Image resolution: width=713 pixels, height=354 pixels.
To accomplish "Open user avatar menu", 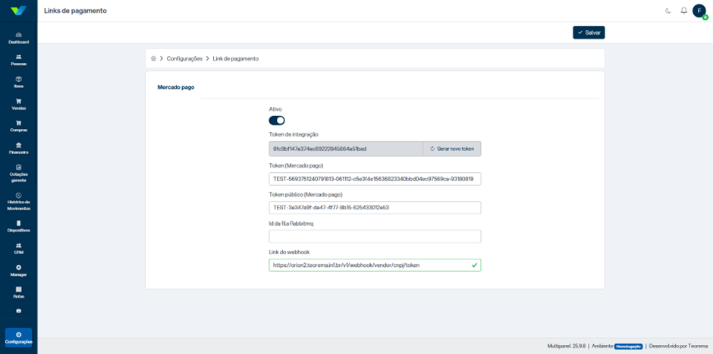I will click(699, 11).
